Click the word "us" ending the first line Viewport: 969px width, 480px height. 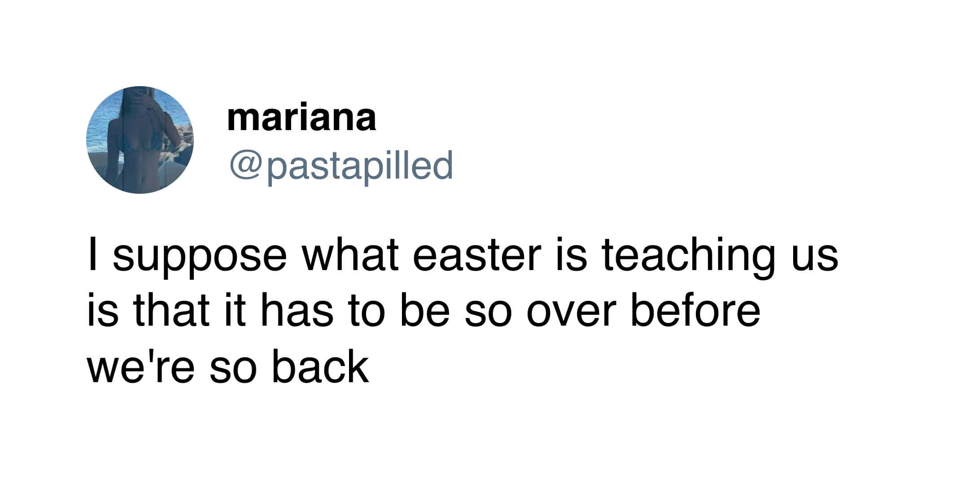pos(815,258)
